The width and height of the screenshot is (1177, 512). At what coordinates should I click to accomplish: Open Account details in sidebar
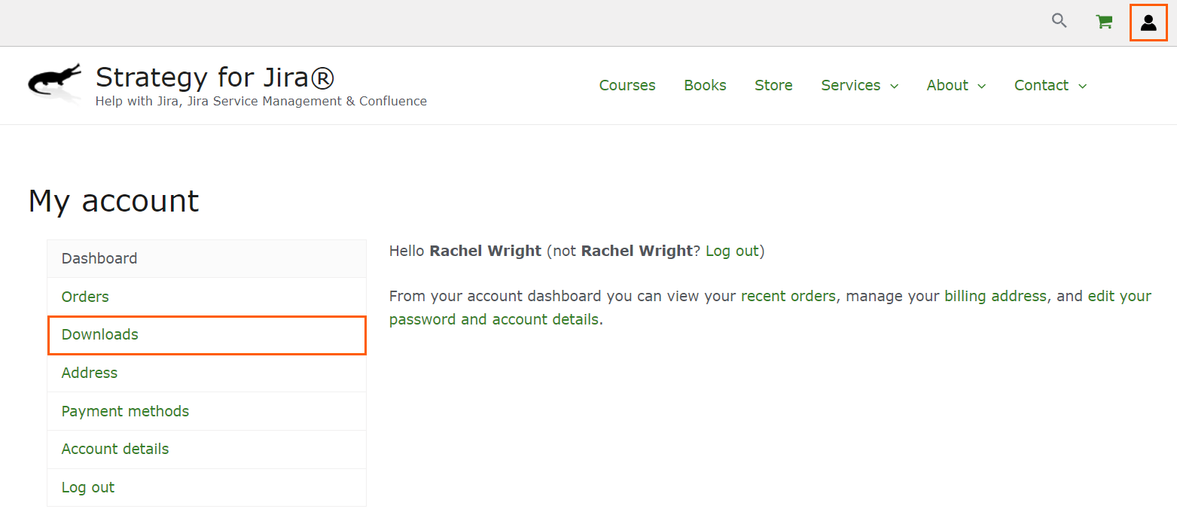click(115, 449)
